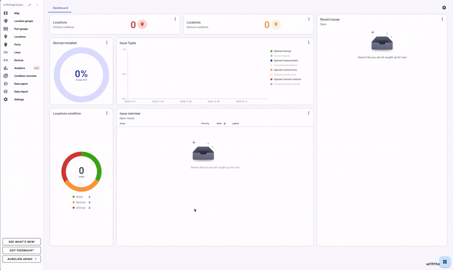Open Analytics beta section
This screenshot has height=270, width=453.
click(x=20, y=68)
